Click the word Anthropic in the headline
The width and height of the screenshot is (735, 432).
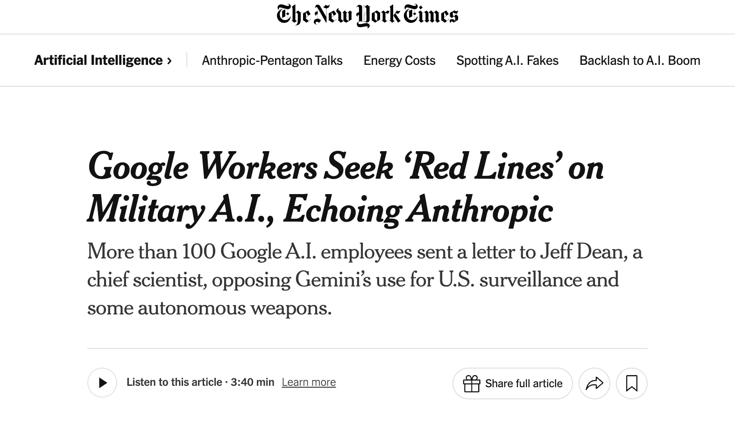coord(480,210)
